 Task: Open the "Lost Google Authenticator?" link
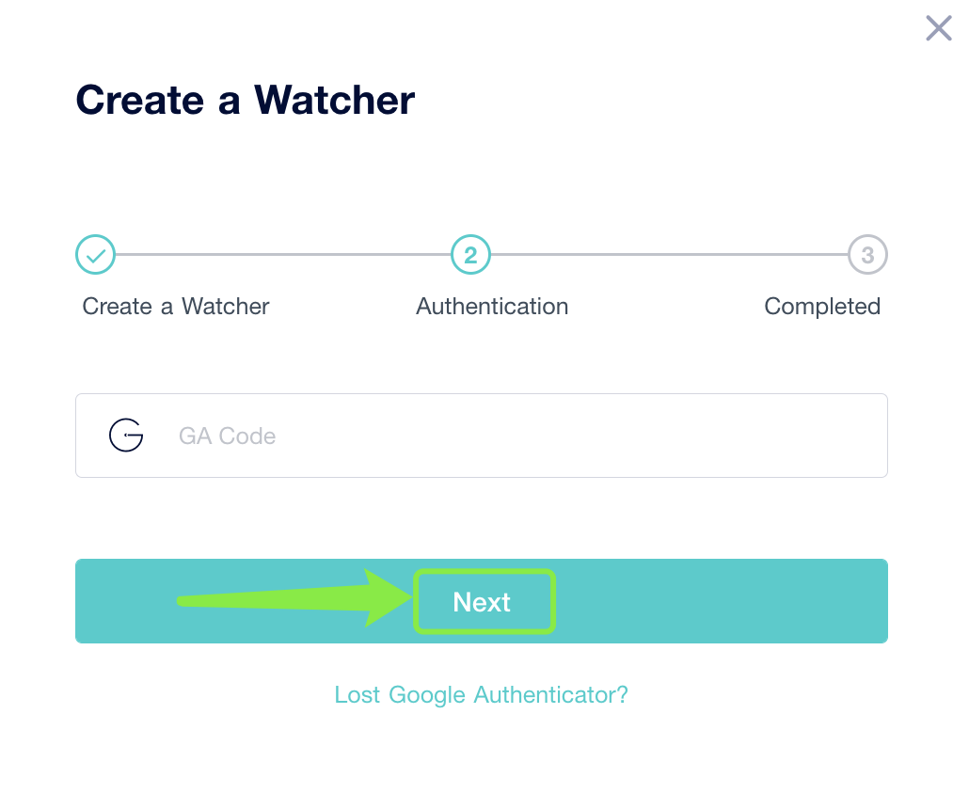[481, 695]
